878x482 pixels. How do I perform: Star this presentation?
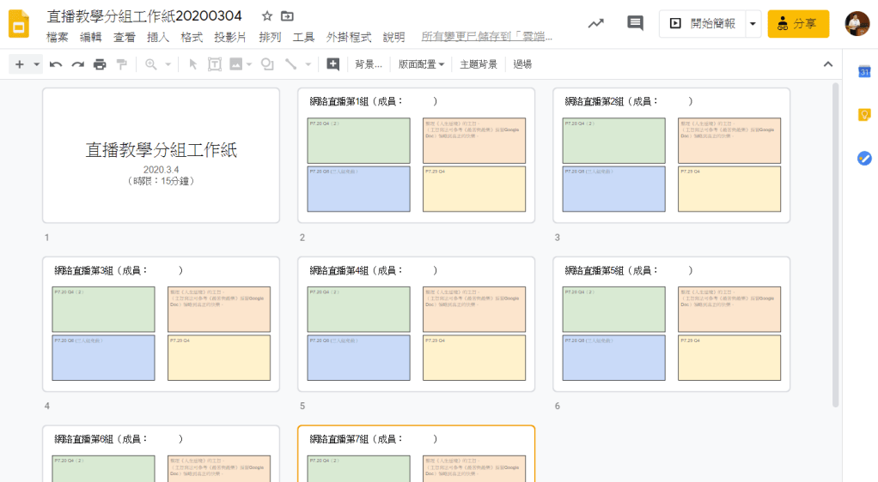(267, 16)
